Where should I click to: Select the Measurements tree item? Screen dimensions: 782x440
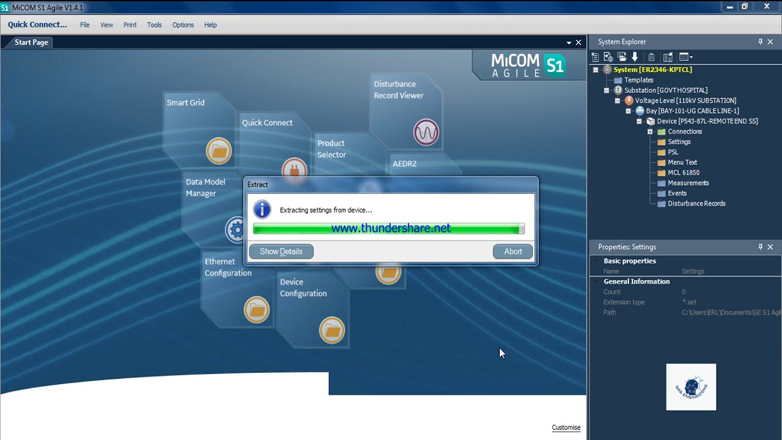(x=688, y=183)
